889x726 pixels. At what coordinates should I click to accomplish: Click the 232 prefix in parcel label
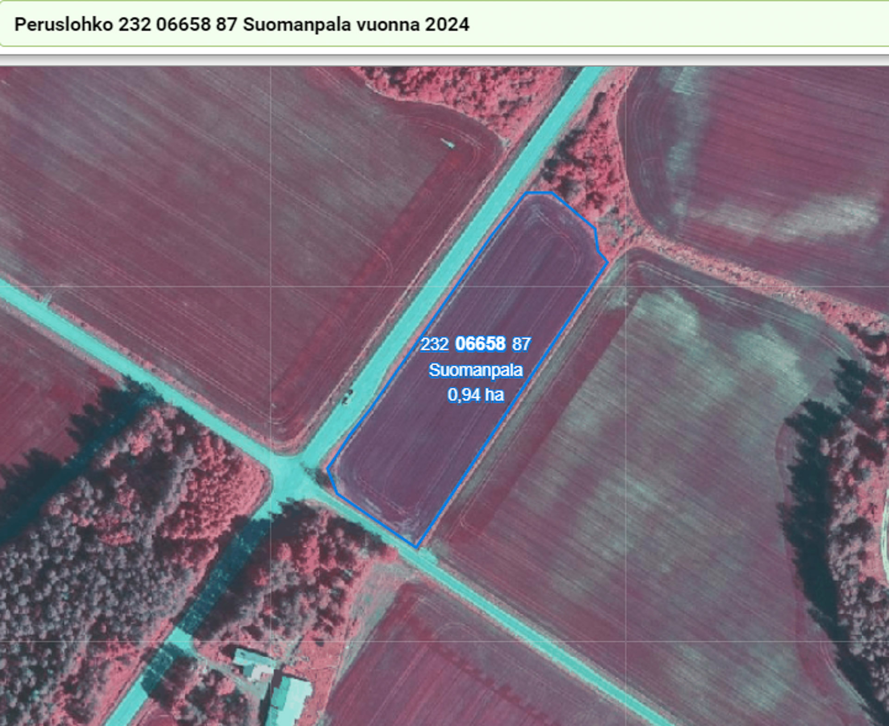point(434,344)
